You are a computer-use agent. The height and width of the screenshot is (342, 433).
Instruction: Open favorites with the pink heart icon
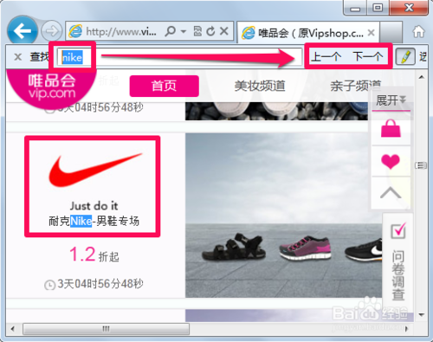(391, 162)
